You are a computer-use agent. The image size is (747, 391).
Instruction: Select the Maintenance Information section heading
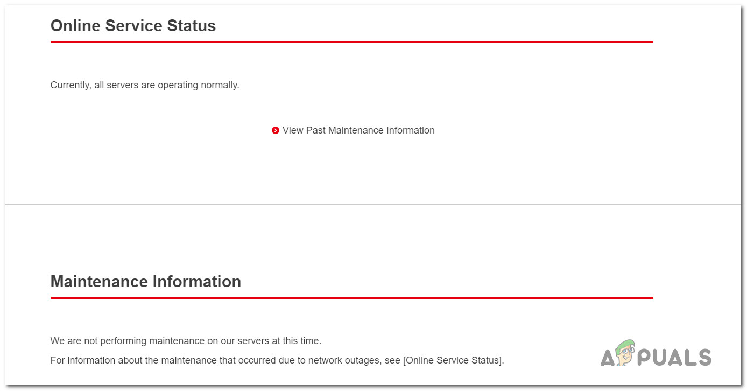pos(145,282)
